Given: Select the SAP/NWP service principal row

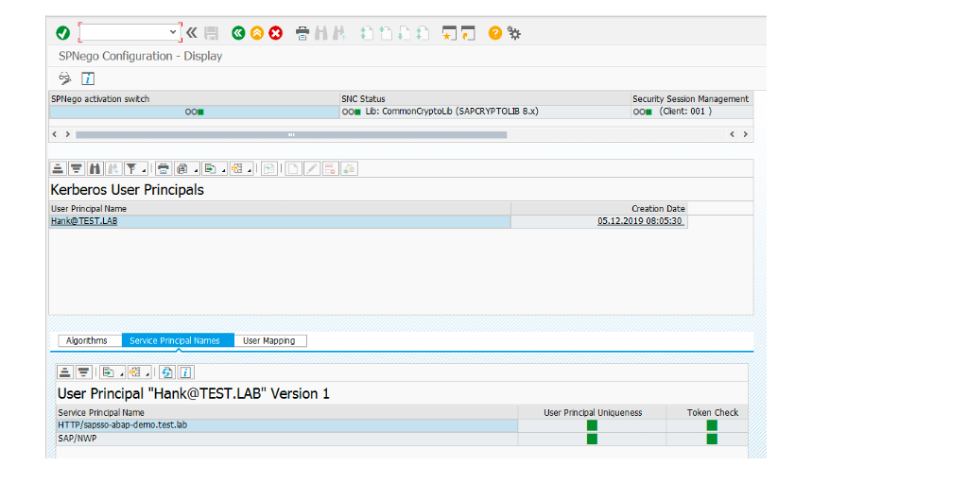Looking at the screenshot, I should tap(287, 439).
